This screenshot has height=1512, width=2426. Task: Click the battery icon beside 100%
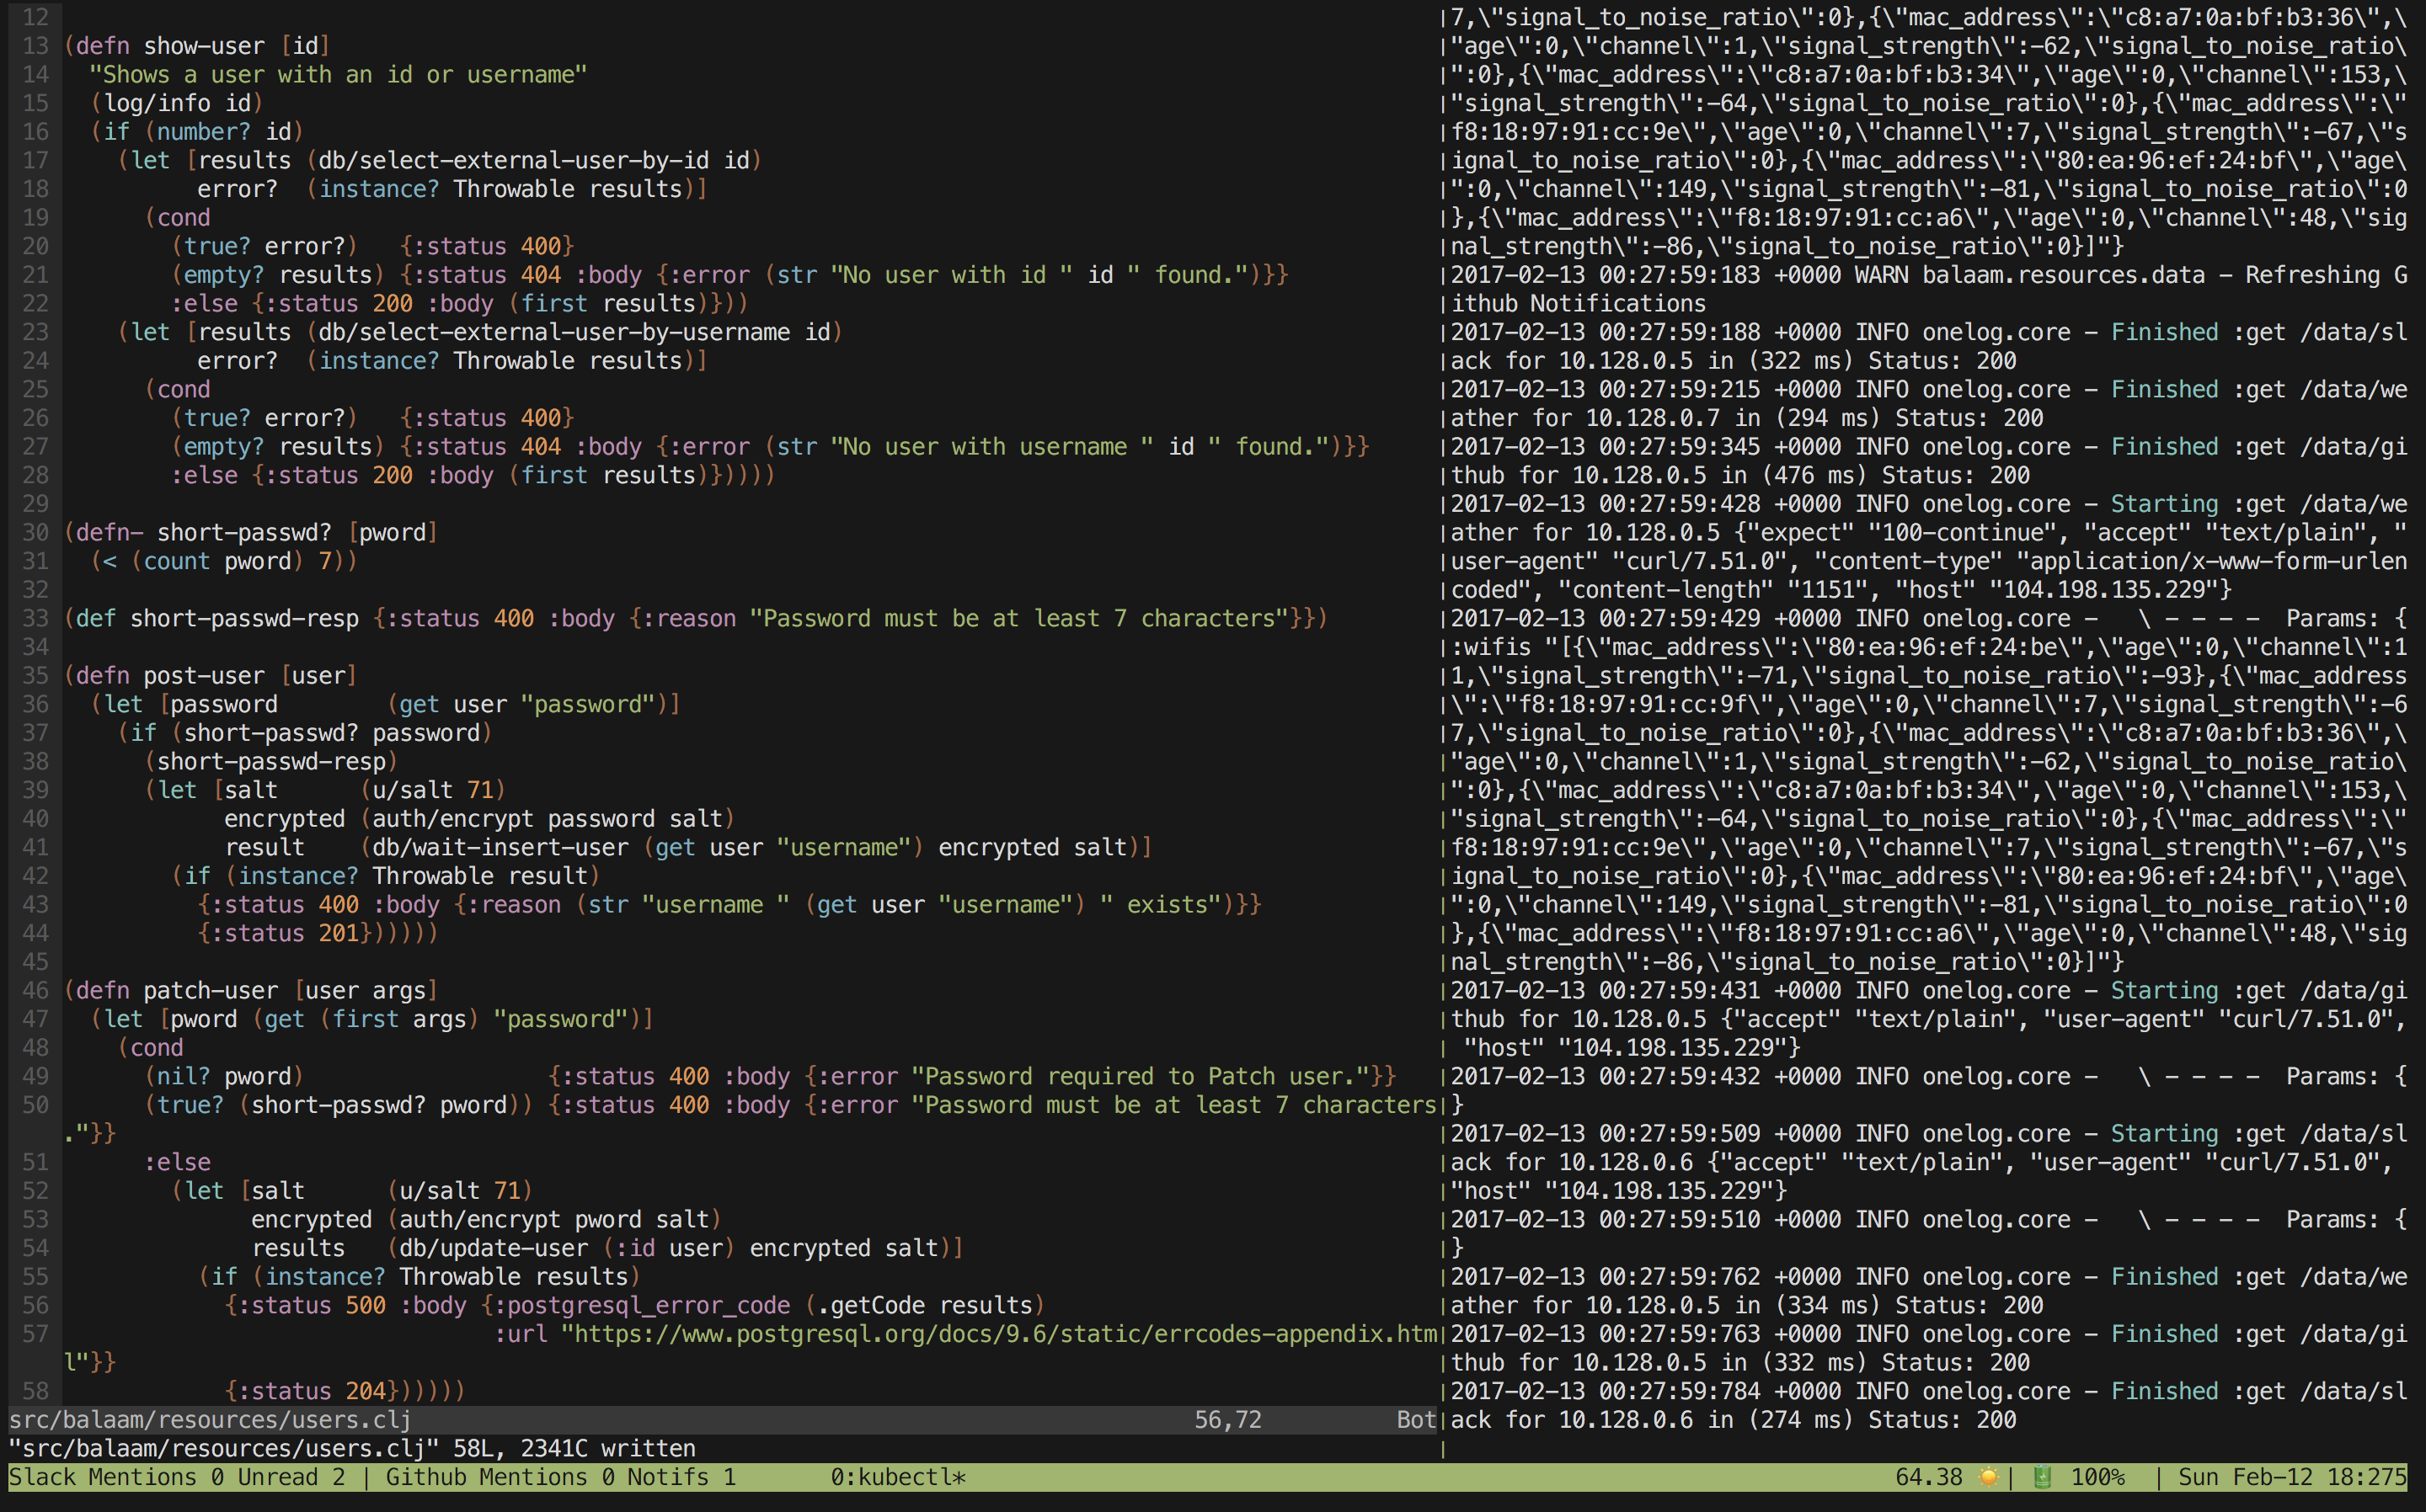(2042, 1477)
